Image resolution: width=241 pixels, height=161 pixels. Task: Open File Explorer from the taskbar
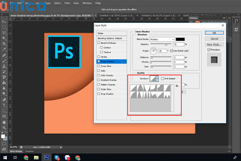(x=36, y=157)
